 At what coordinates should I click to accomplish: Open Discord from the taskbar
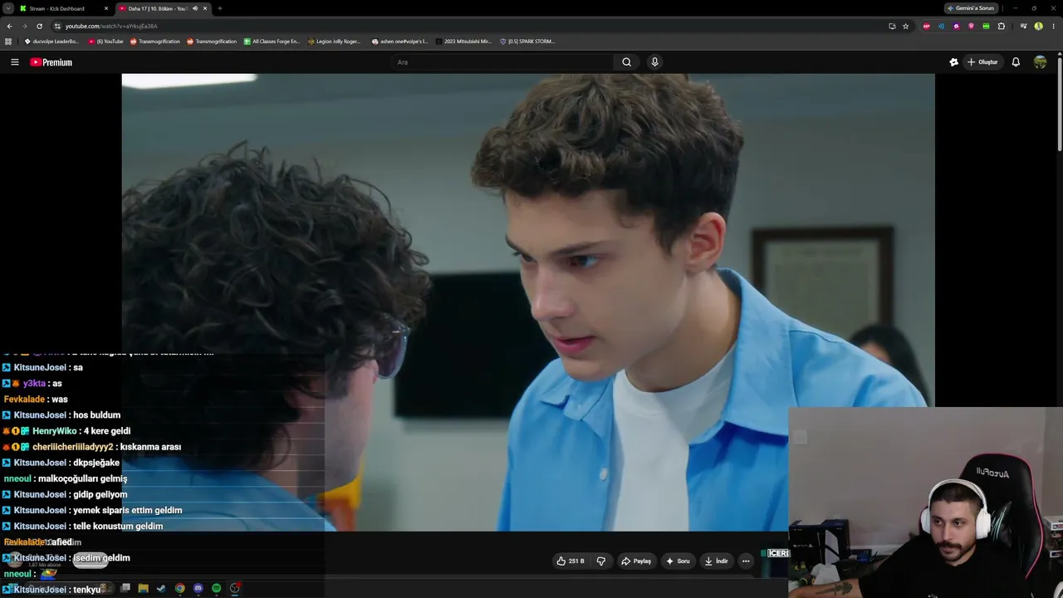pos(198,588)
